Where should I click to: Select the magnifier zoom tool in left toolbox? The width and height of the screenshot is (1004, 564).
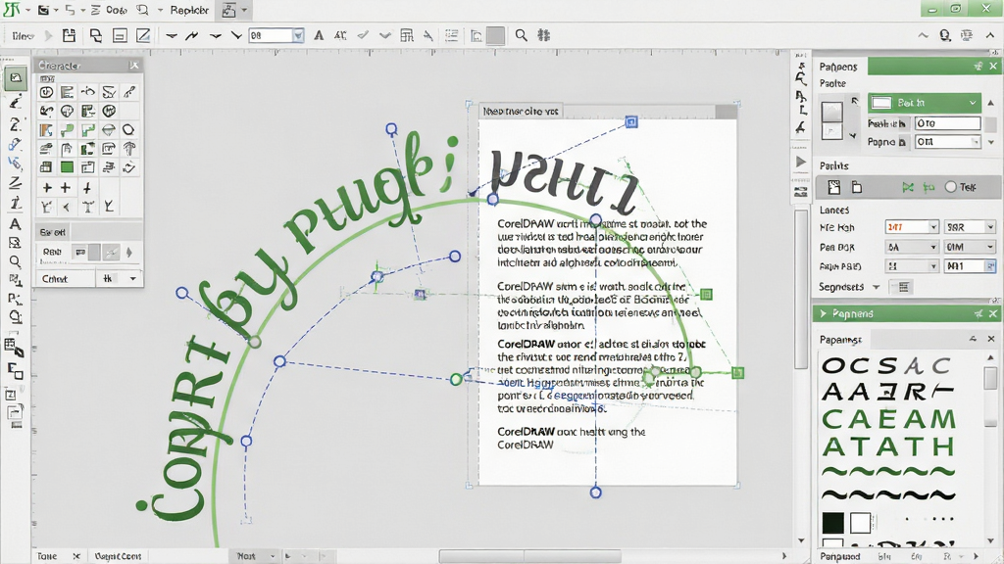point(15,261)
